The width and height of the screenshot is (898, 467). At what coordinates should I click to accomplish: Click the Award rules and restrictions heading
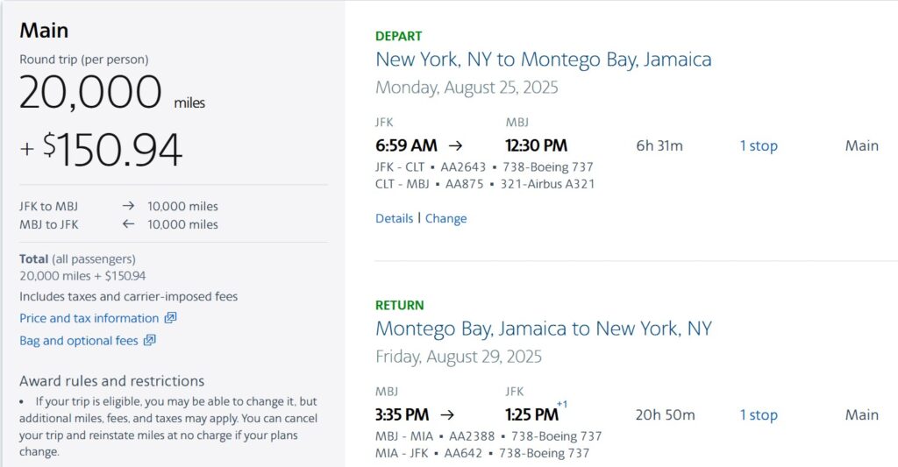[111, 381]
